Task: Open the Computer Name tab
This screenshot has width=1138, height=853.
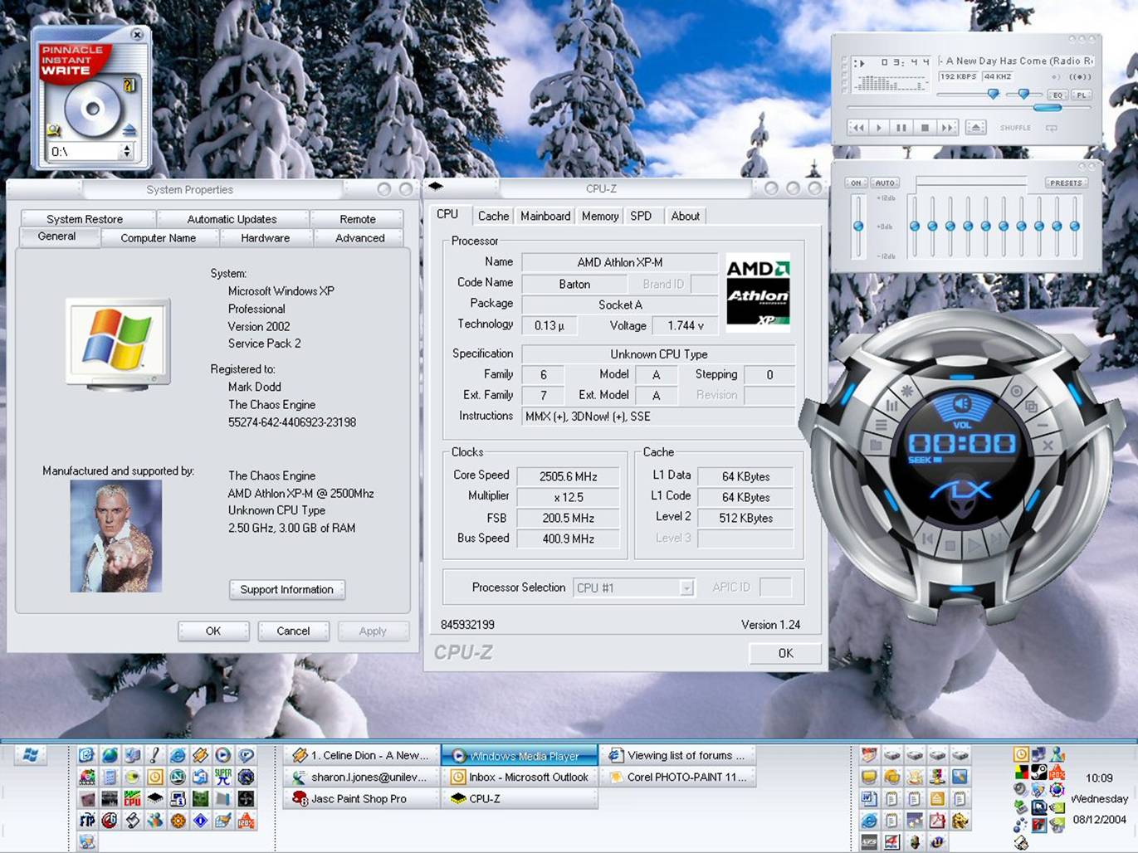Action: (x=159, y=238)
